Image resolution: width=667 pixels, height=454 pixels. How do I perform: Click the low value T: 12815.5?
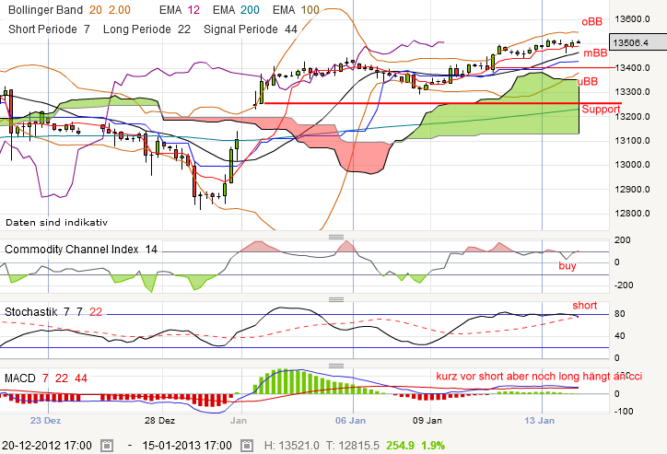click(353, 446)
